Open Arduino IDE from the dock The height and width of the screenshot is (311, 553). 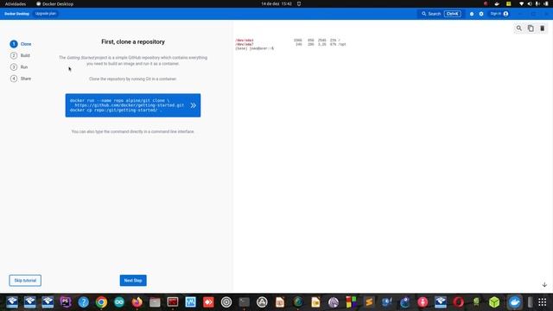(x=119, y=302)
